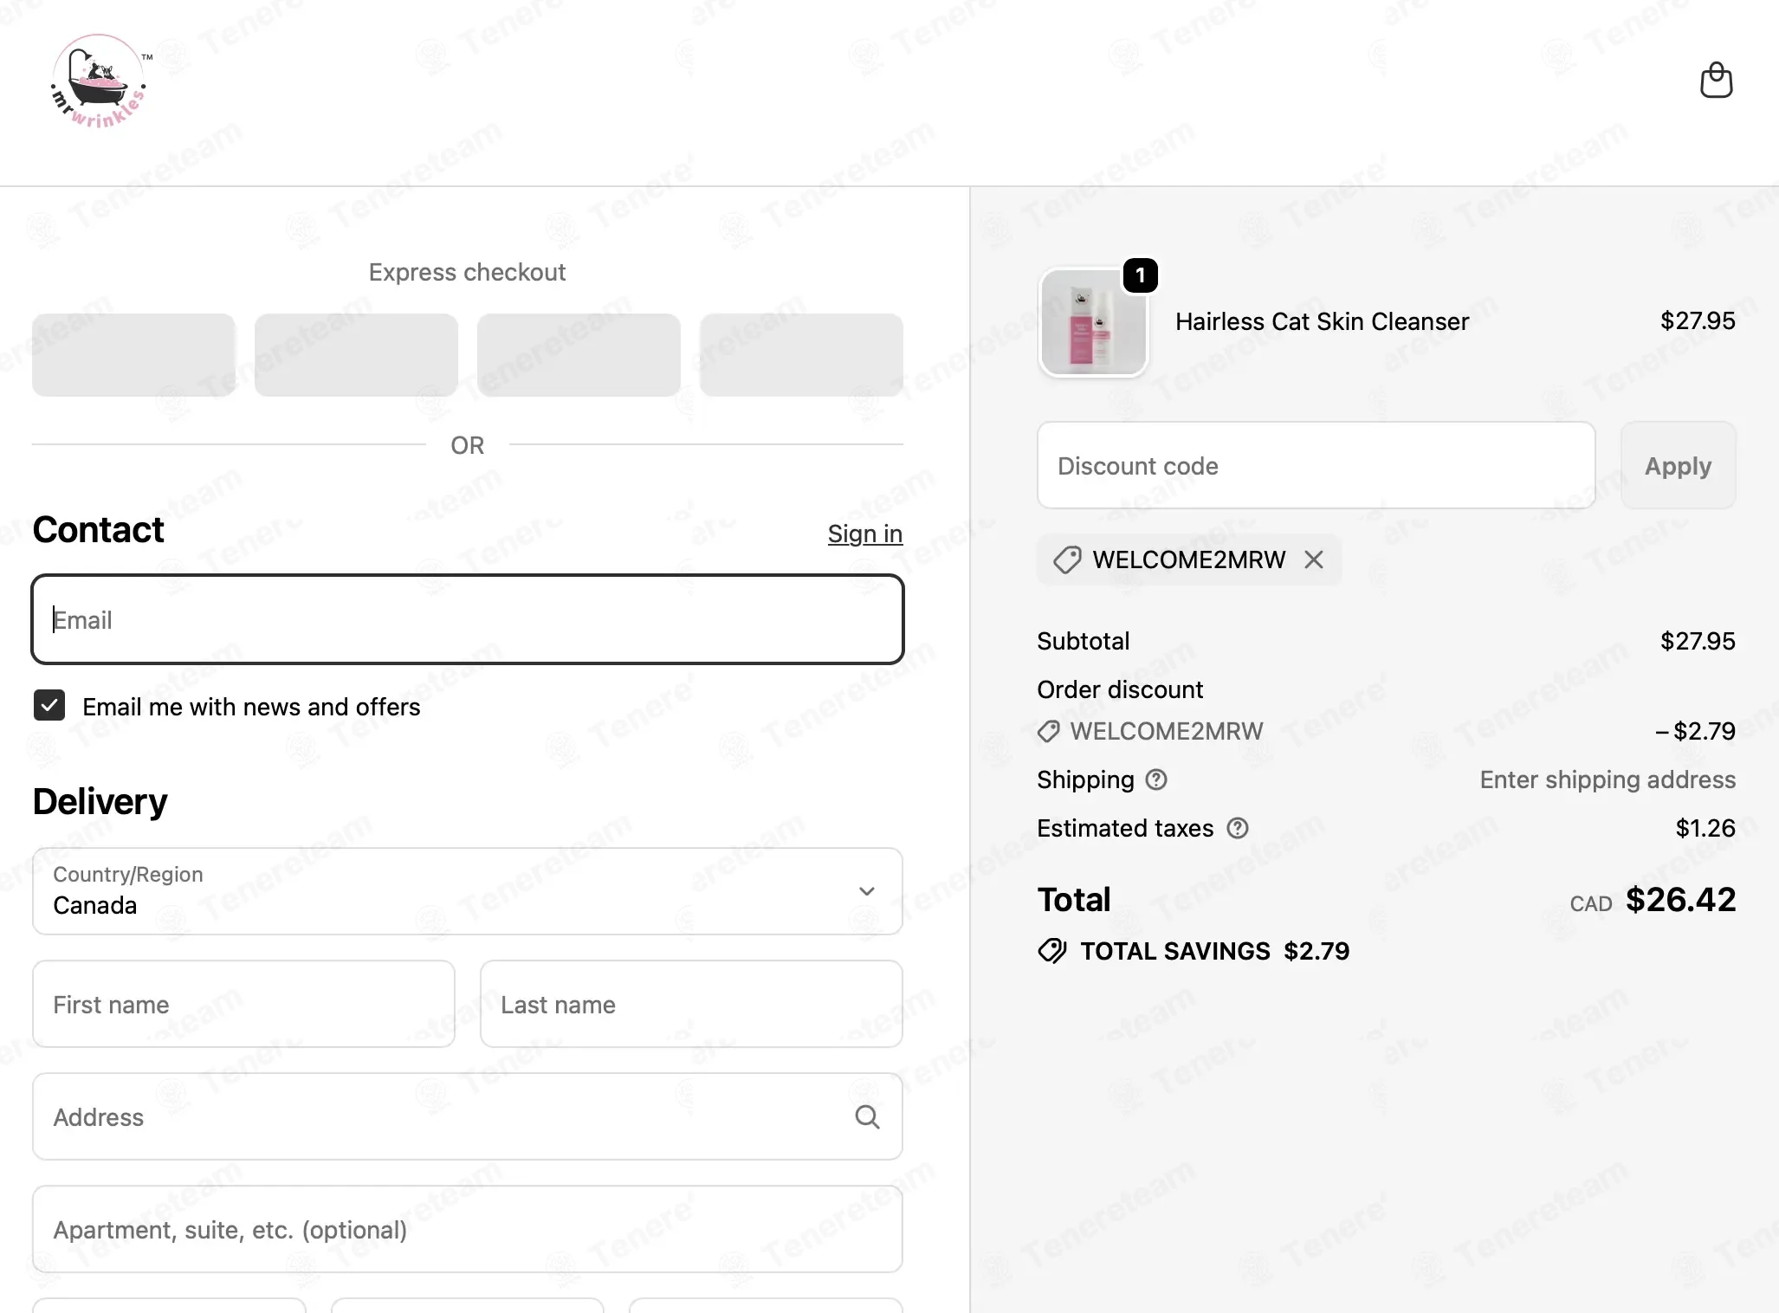This screenshot has height=1313, width=1779.
Task: Uncheck Email me with news and offers
Action: click(x=49, y=706)
